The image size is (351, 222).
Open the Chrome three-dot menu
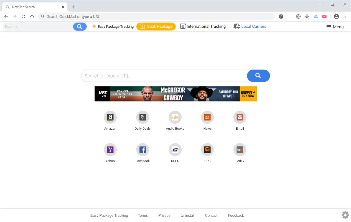[x=345, y=16]
